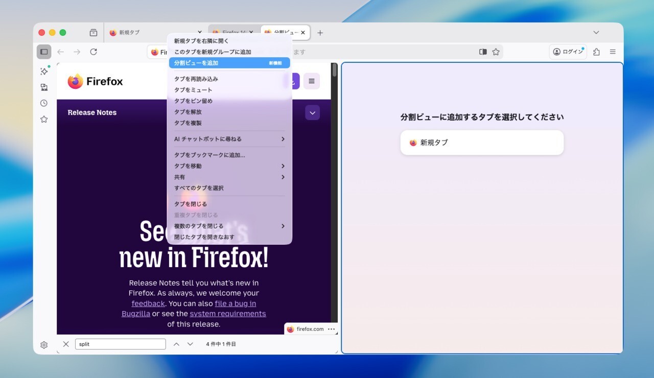
Task: Open the tab groups icon beside the window controls
Action: (x=94, y=33)
